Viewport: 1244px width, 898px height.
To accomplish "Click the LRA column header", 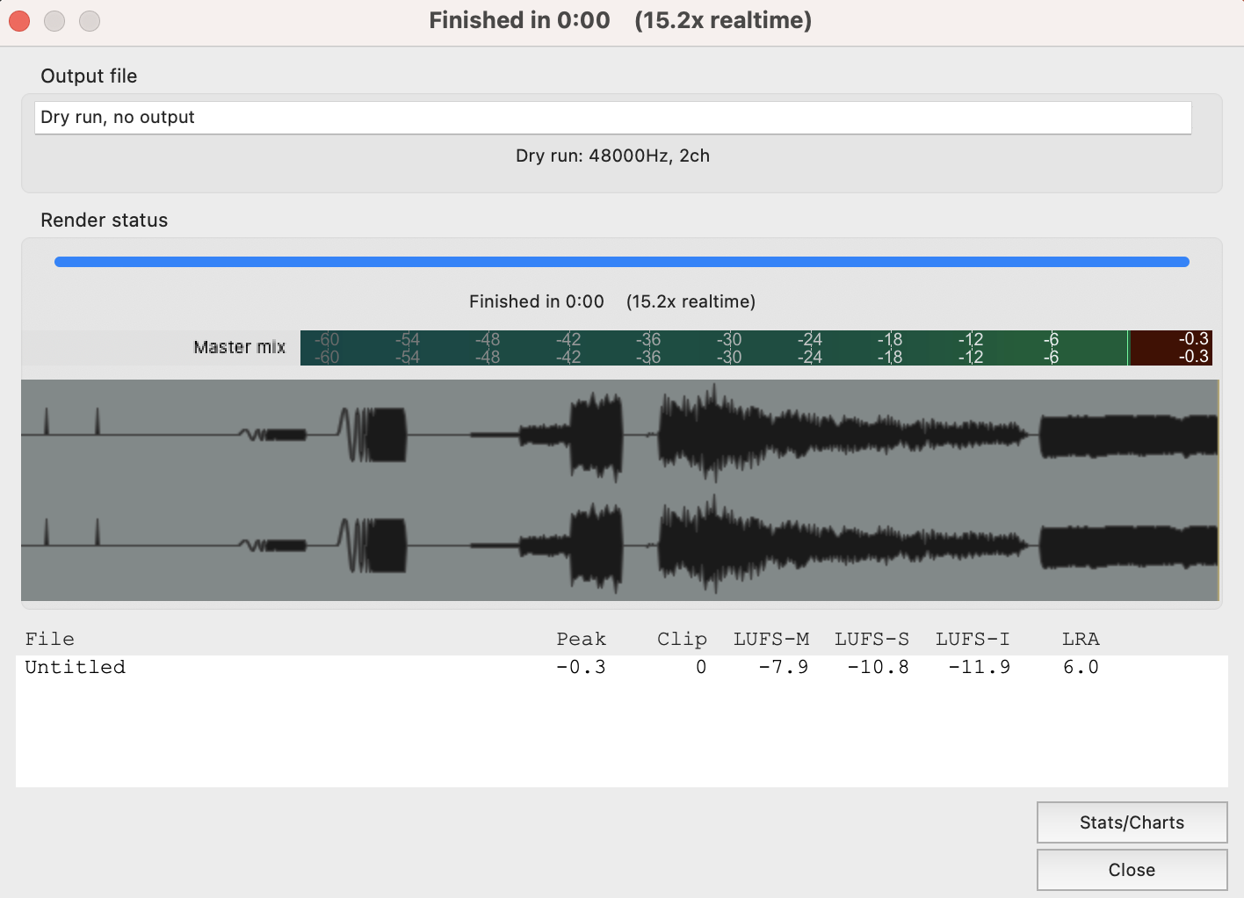I will tap(1081, 639).
